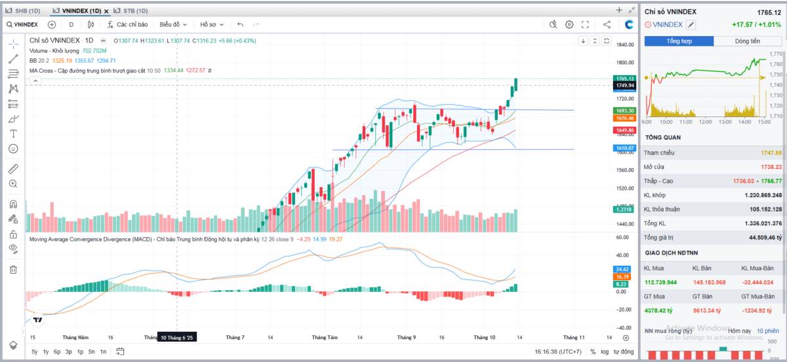Switch to the STB (1D) tab

click(131, 11)
